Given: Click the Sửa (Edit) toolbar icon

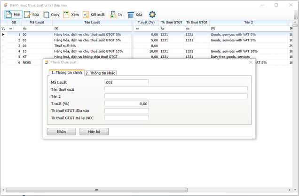Looking at the screenshot, I should coord(27,15).
